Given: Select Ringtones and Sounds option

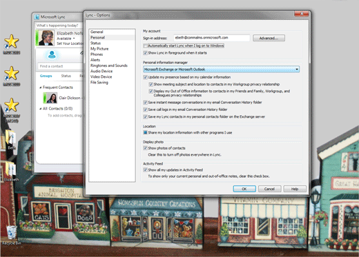Looking at the screenshot, I should coord(109,65).
